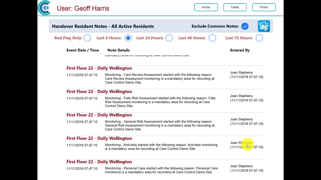Click the Finish button
The image size is (321, 180).
click(x=264, y=7)
